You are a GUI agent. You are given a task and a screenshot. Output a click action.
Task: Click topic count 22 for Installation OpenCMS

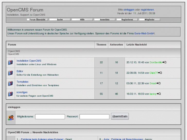click(101, 62)
